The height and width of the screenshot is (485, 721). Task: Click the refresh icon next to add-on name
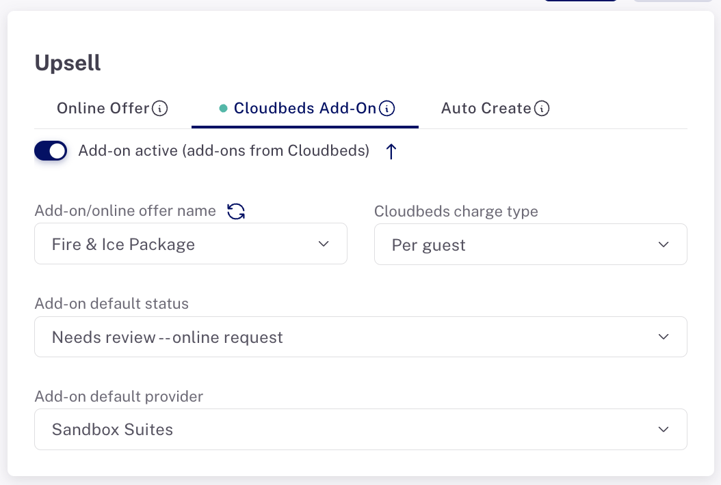(236, 211)
